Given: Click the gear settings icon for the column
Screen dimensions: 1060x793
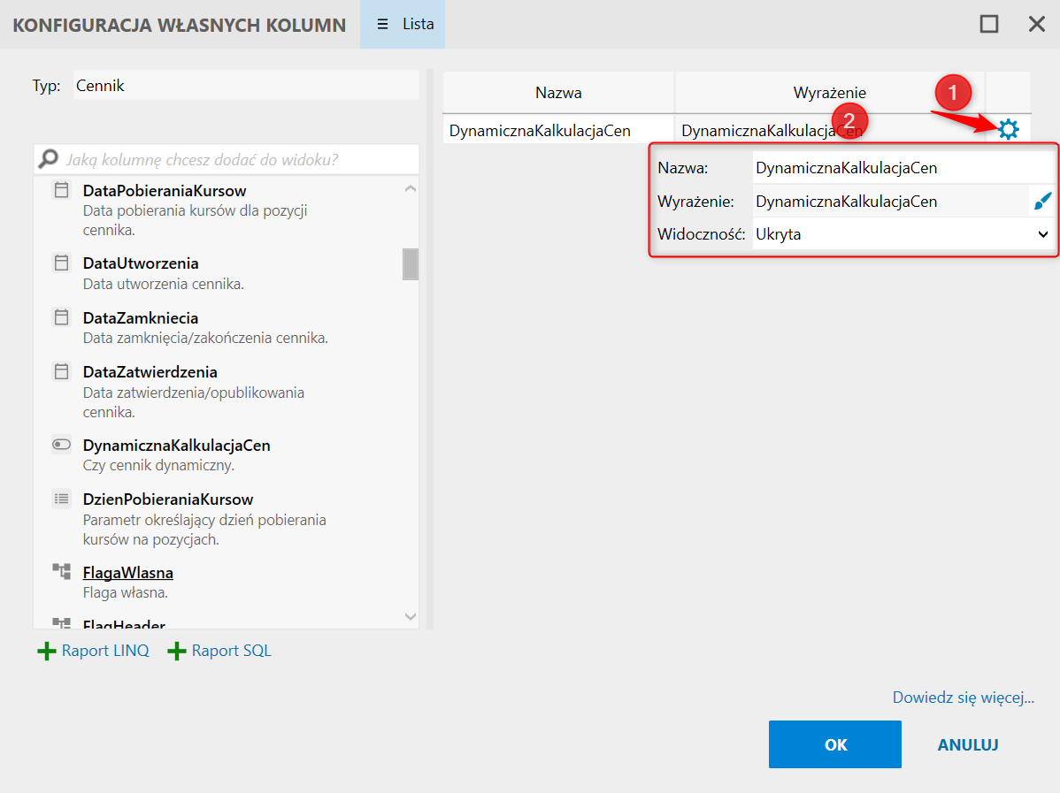Looking at the screenshot, I should 1008,130.
